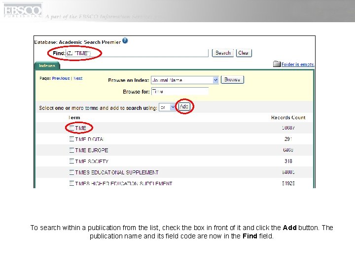Open the 'or' operator dropdown
This screenshot has height=266, width=355.
tap(167, 107)
